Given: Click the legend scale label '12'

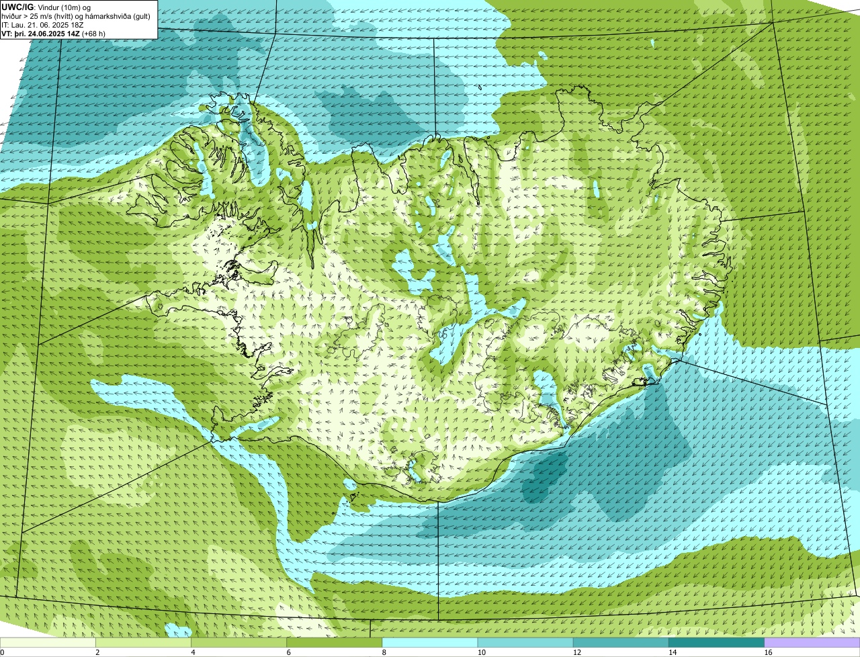Looking at the screenshot, I should [576, 652].
